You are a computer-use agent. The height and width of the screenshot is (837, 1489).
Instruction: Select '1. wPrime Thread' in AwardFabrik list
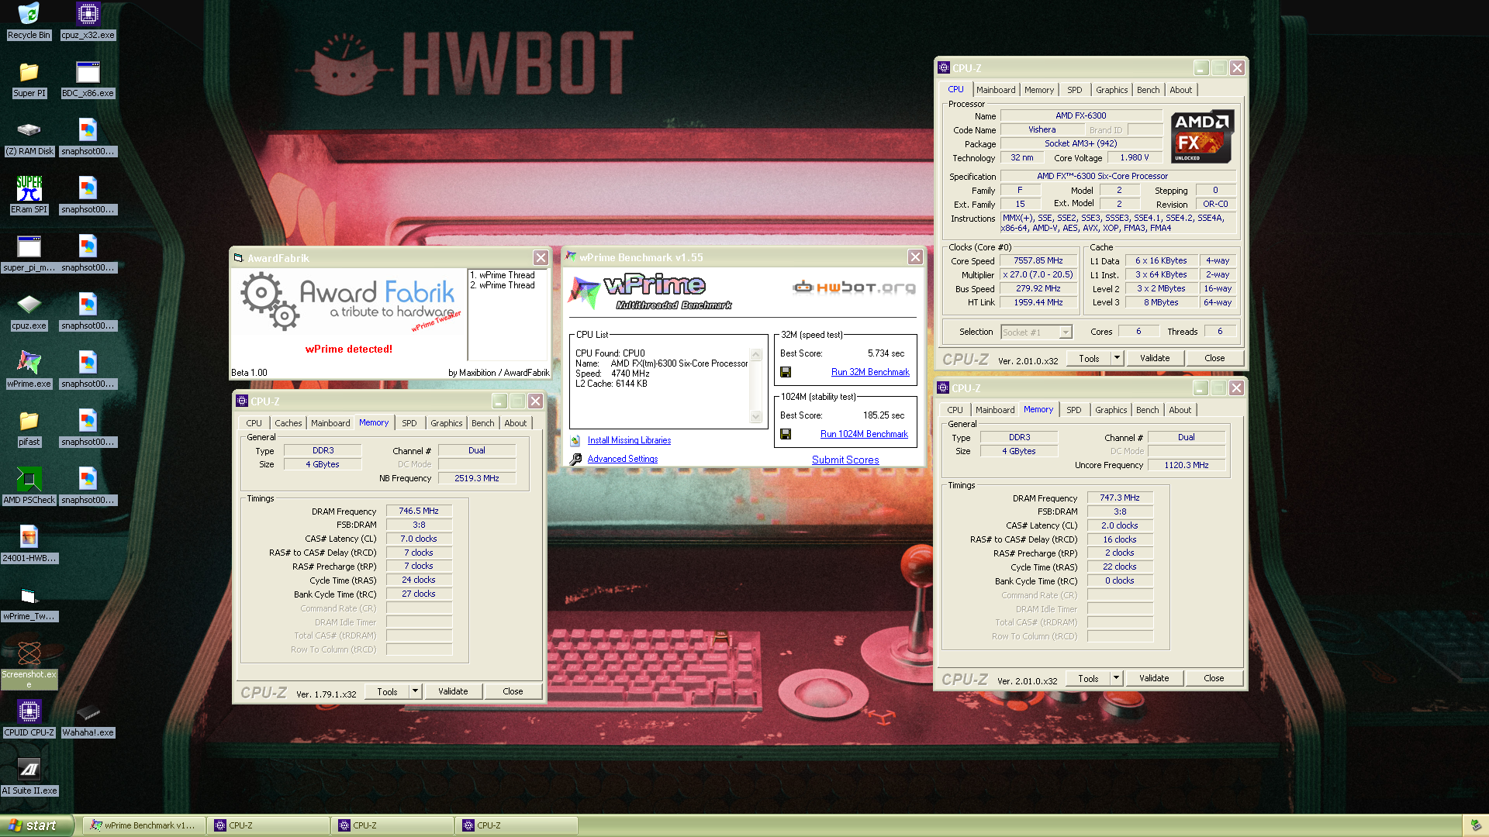tap(503, 275)
